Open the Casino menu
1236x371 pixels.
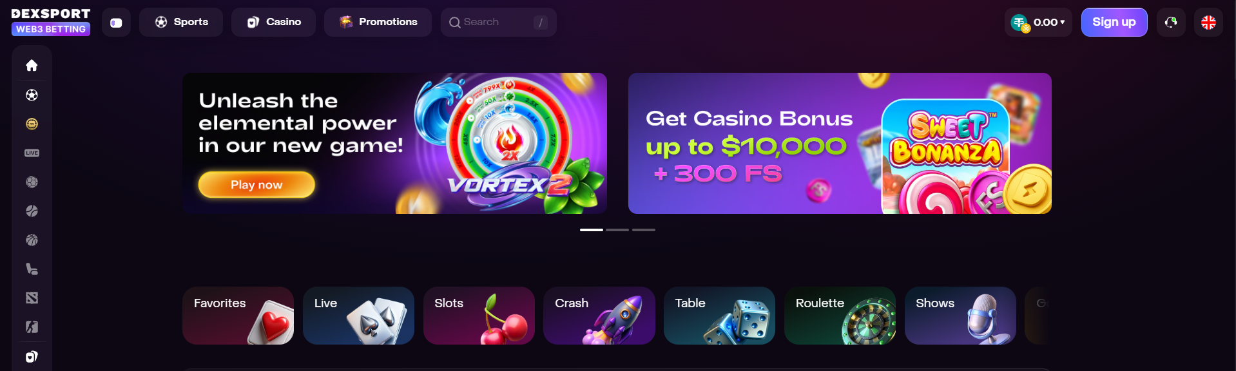tap(273, 22)
